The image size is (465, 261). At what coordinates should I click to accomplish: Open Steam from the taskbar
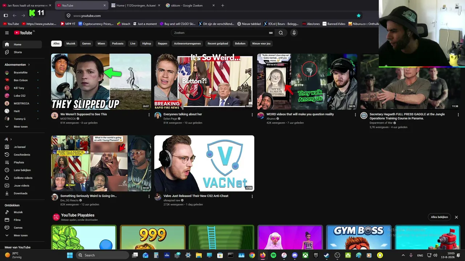pyautogui.click(x=327, y=255)
